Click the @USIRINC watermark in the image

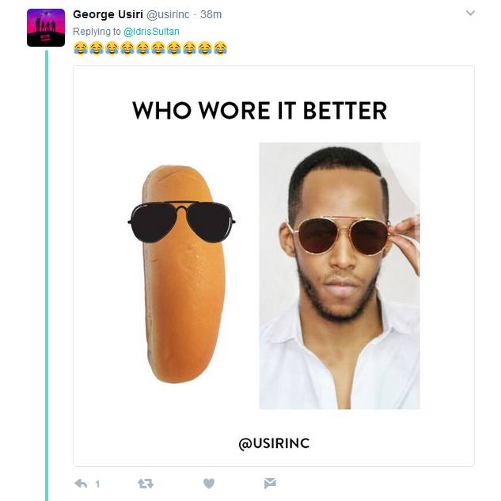click(x=274, y=443)
